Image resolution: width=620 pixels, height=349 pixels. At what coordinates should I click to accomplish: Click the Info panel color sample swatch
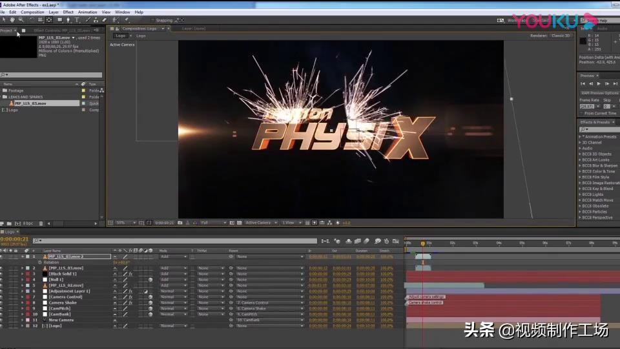[x=583, y=41]
